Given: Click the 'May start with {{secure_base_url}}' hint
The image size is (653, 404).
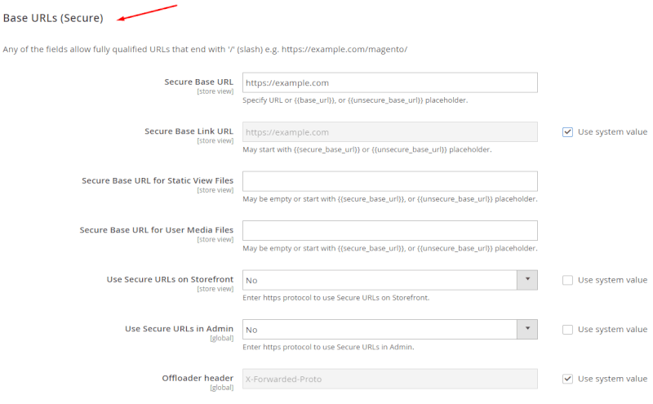Looking at the screenshot, I should click(366, 149).
